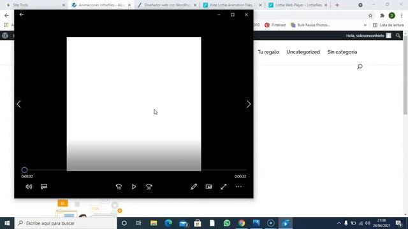Image resolution: width=408 pixels, height=229 pixels.
Task: Open Chrome three-dot menu
Action: [x=402, y=15]
